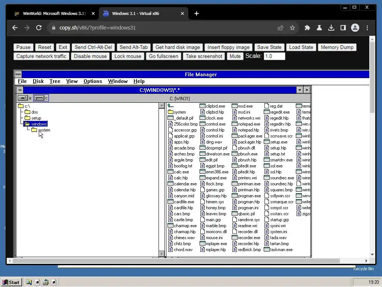The image size is (382, 287).
Task: Select readme.wri file
Action: (245, 226)
